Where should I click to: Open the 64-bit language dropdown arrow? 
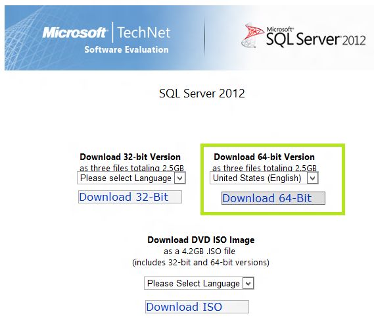point(312,178)
